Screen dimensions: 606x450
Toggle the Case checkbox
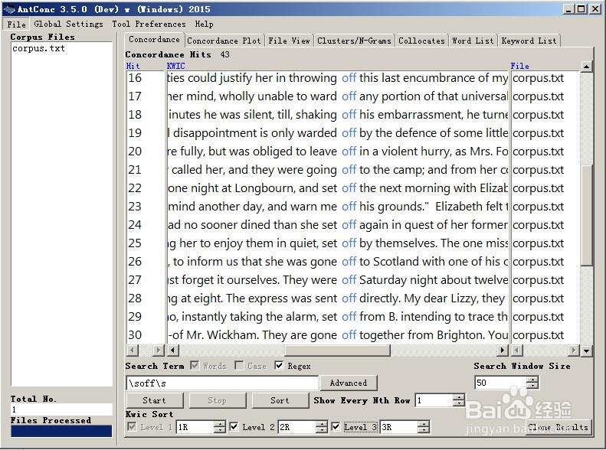(x=239, y=366)
